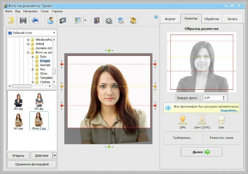Open the Вид menu
248x174 pixels.
18,11
